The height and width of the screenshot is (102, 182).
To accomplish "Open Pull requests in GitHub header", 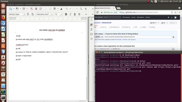I will (126, 17).
